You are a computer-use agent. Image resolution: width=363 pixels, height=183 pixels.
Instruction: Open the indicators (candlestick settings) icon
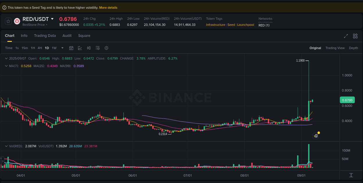tap(89, 48)
